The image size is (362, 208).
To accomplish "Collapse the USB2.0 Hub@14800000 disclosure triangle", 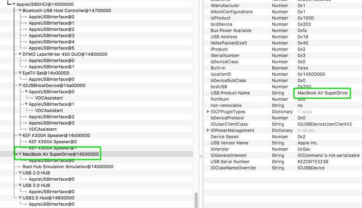I will point(20,197).
